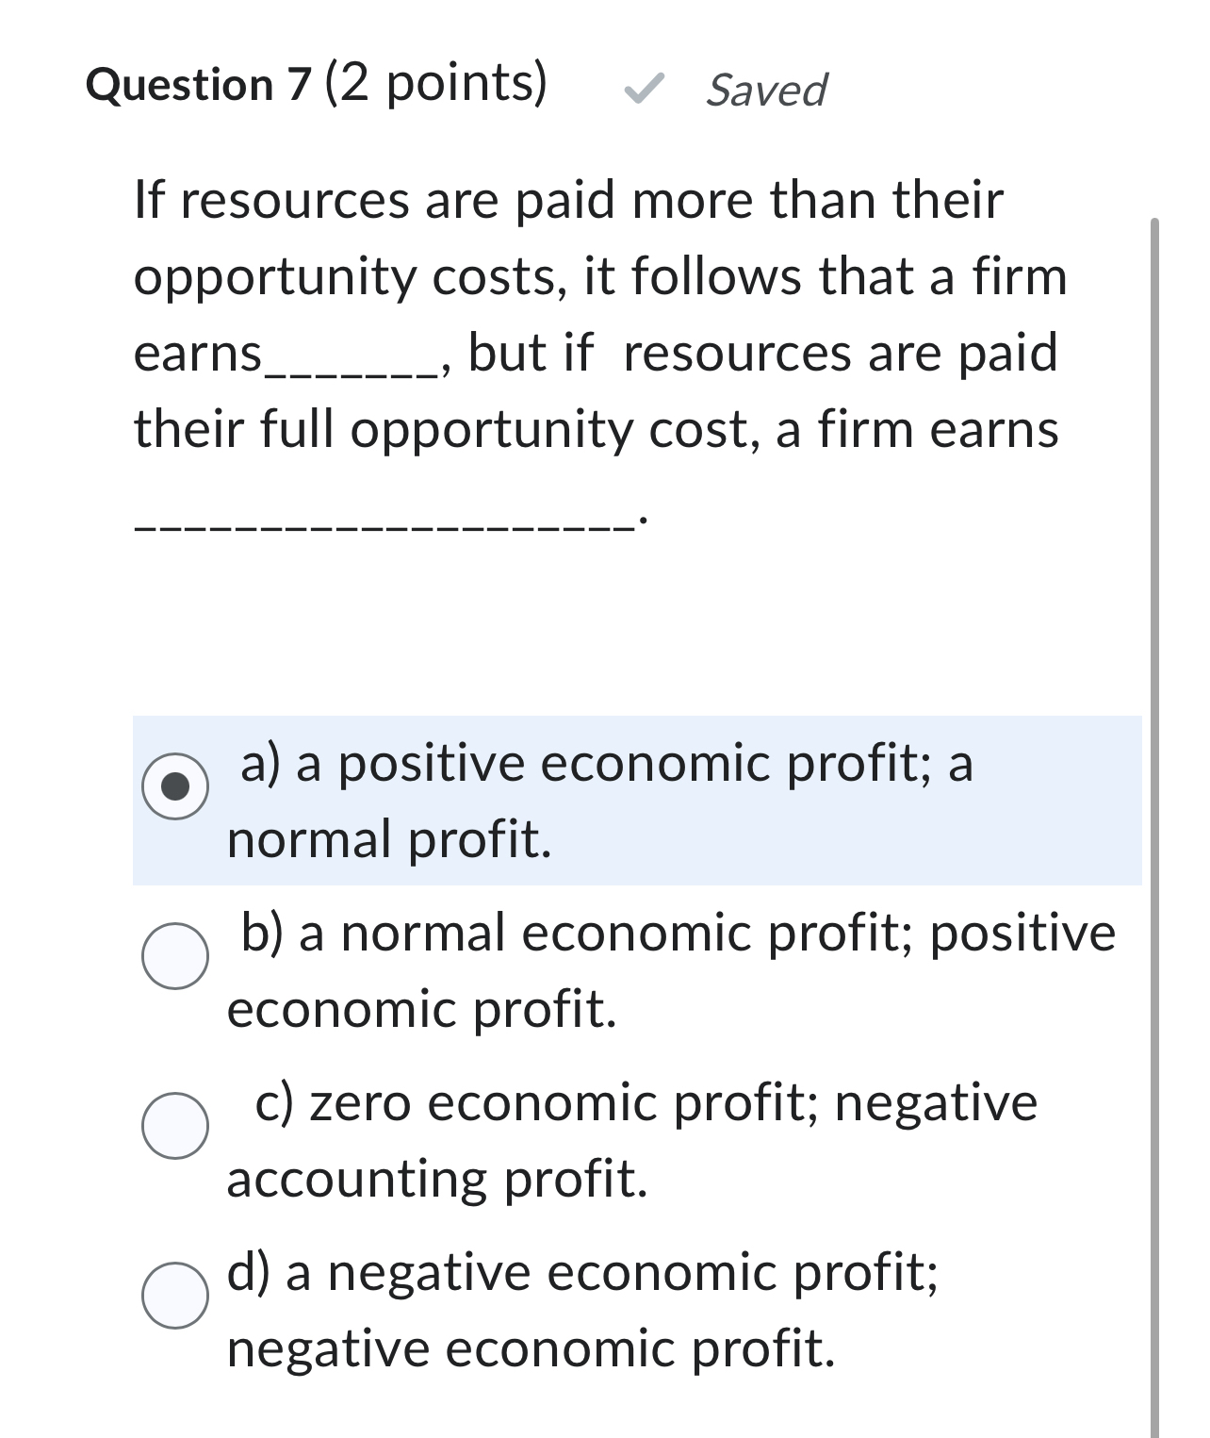Click the empty radio circle beside option c
1210x1438 pixels.
tap(177, 1125)
